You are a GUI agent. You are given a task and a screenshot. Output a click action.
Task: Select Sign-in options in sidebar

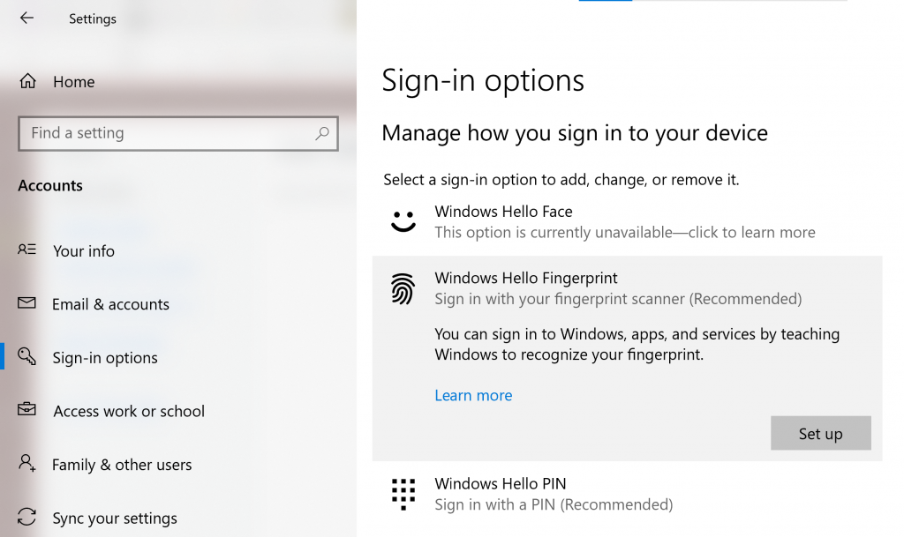pos(105,357)
